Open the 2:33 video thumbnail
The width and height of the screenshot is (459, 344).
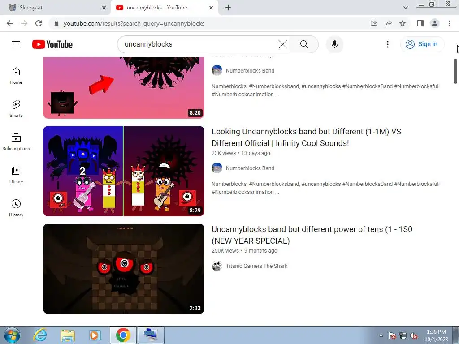[x=124, y=269]
